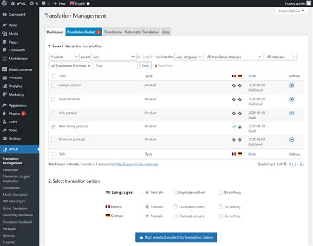Screen dimensions: 313x246
Task: Check the Premium products row checkbox
Action: point(53,140)
